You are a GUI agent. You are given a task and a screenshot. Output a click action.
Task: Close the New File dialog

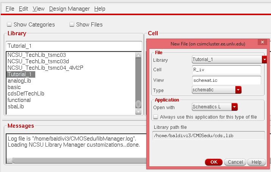tap(261, 42)
